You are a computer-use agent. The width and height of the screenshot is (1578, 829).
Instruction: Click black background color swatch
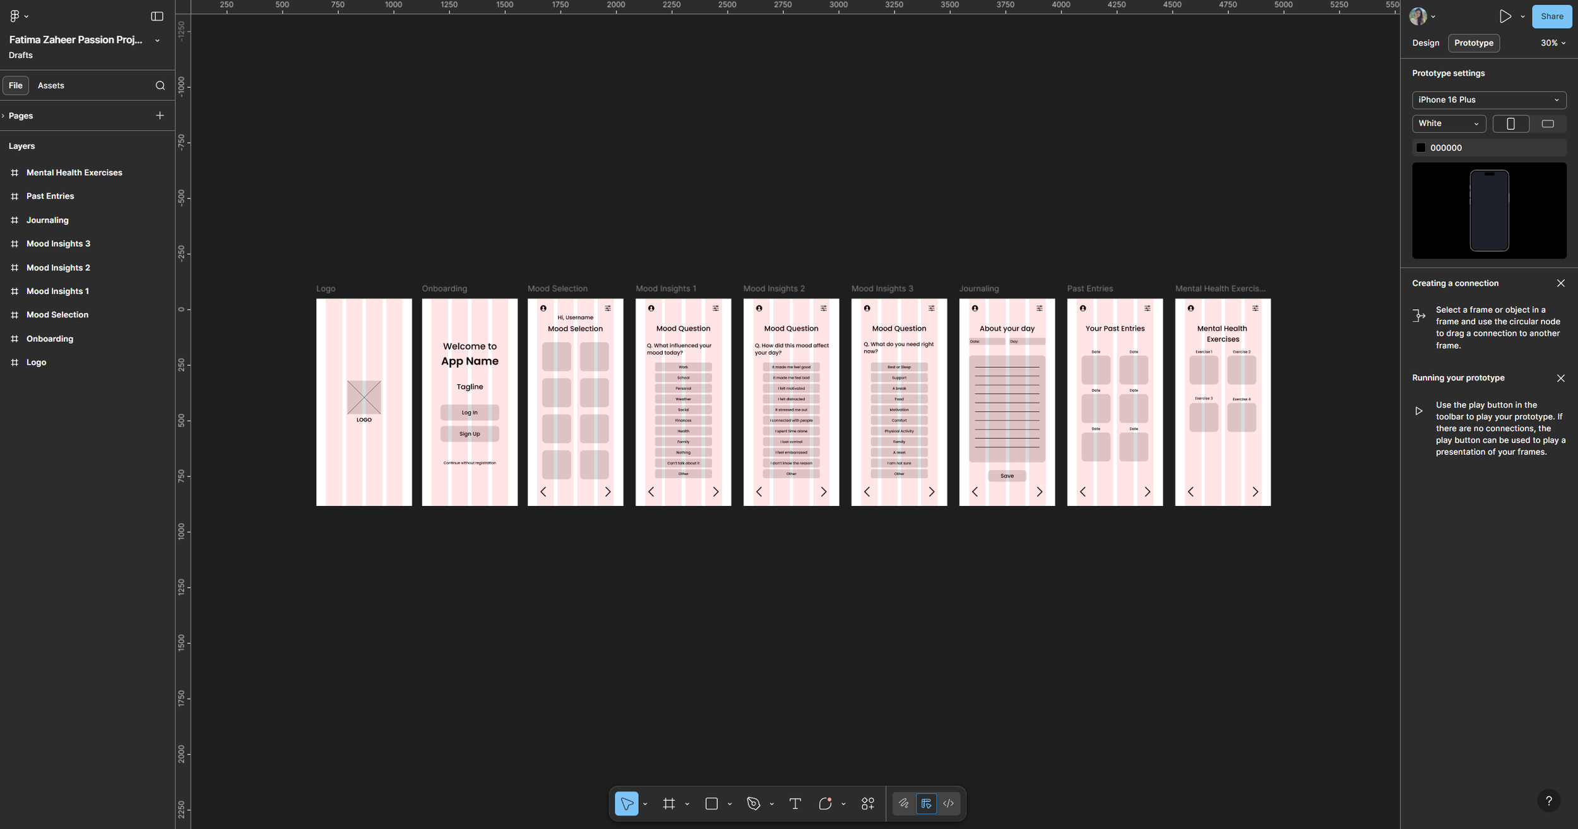[1421, 148]
